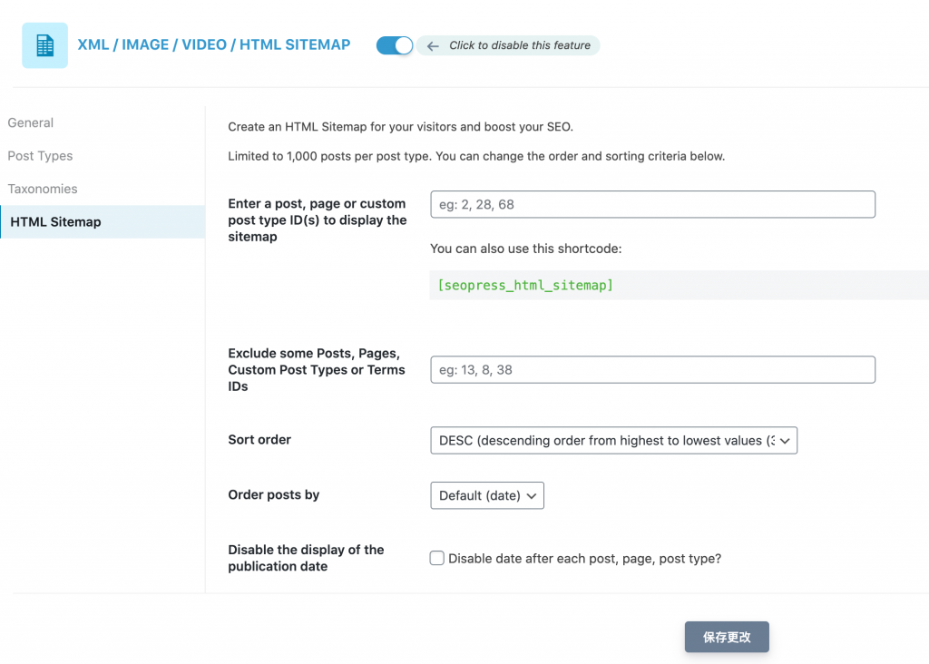Select the HTML Sitemap tab
929x664 pixels.
[x=56, y=222]
